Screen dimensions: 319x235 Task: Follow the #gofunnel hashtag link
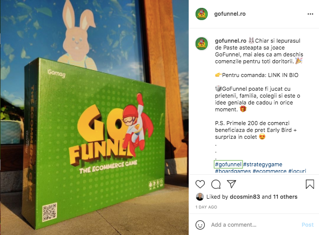click(228, 164)
